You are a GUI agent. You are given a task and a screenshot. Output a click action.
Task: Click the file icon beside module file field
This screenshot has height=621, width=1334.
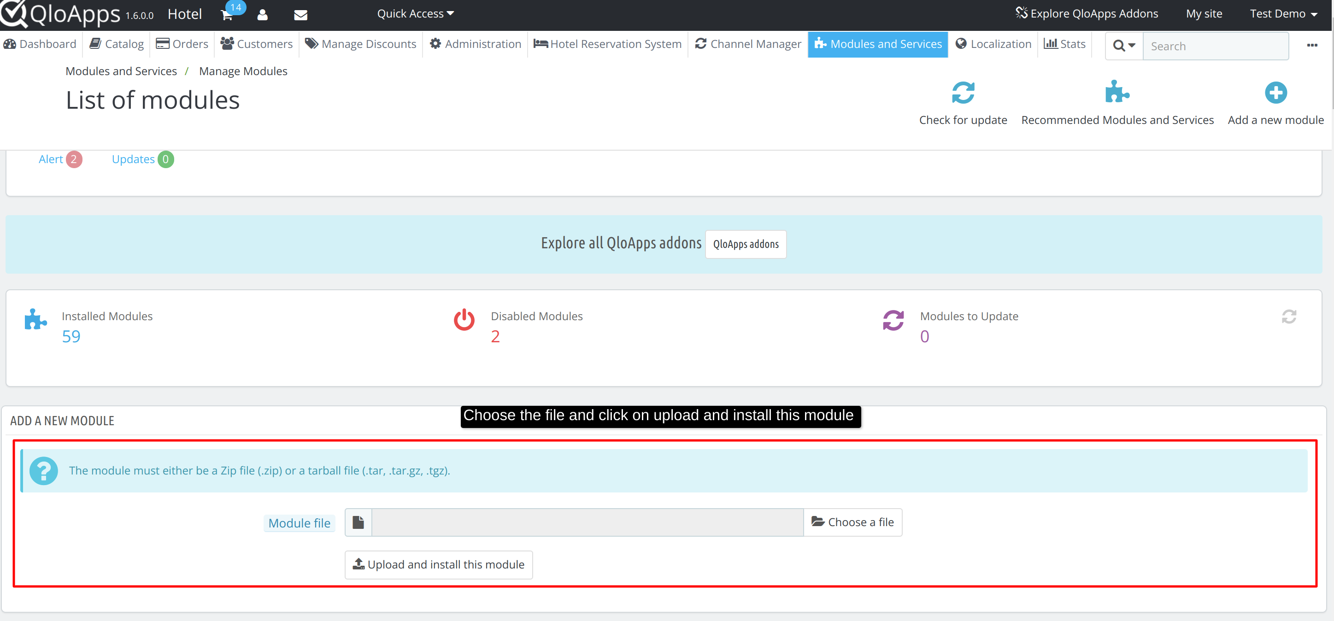[358, 522]
